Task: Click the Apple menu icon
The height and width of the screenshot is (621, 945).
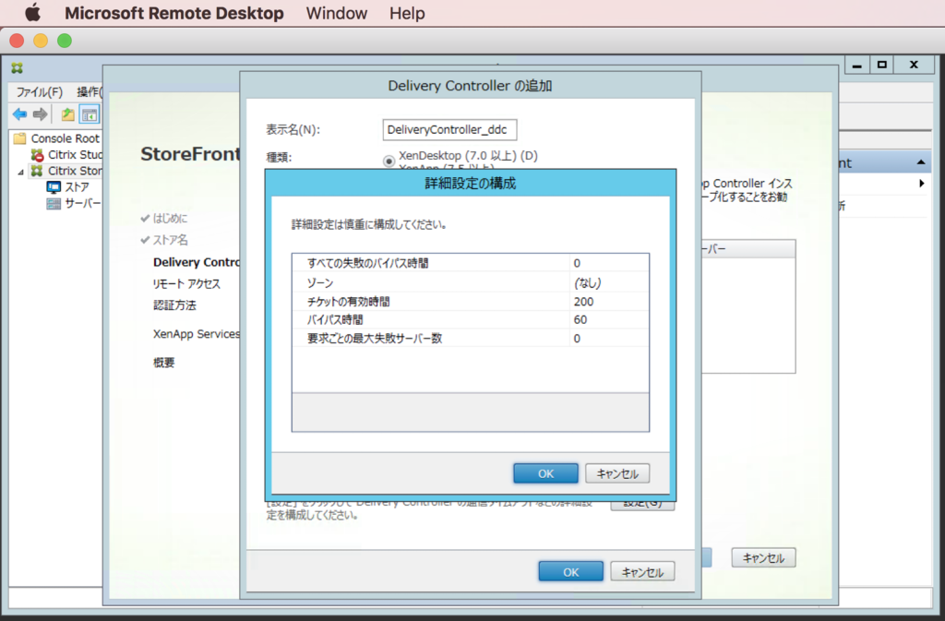Action: [x=32, y=13]
